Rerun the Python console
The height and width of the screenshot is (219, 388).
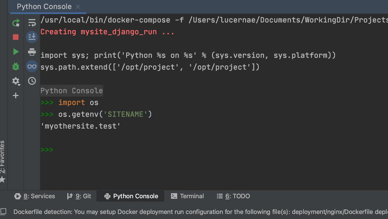click(16, 23)
